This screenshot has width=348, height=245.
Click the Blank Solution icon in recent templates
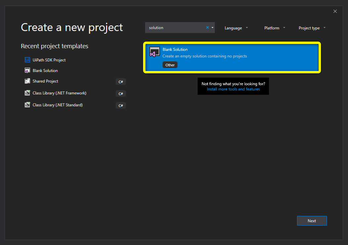27,70
